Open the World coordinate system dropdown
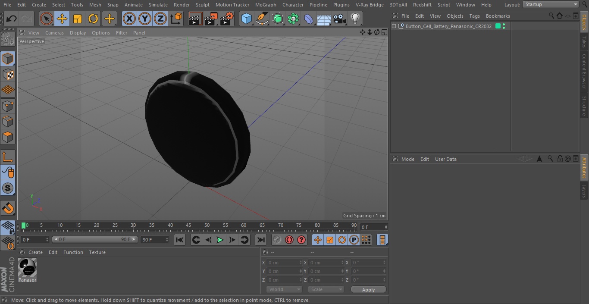This screenshot has height=304, width=589. [x=284, y=289]
